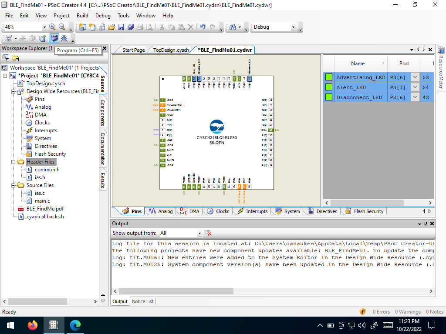Click the Save floppy disk icon

121,27
